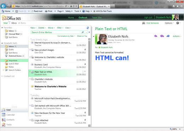Click the Find Someone link
The width and height of the screenshot is (184, 131).
(x=153, y=23)
